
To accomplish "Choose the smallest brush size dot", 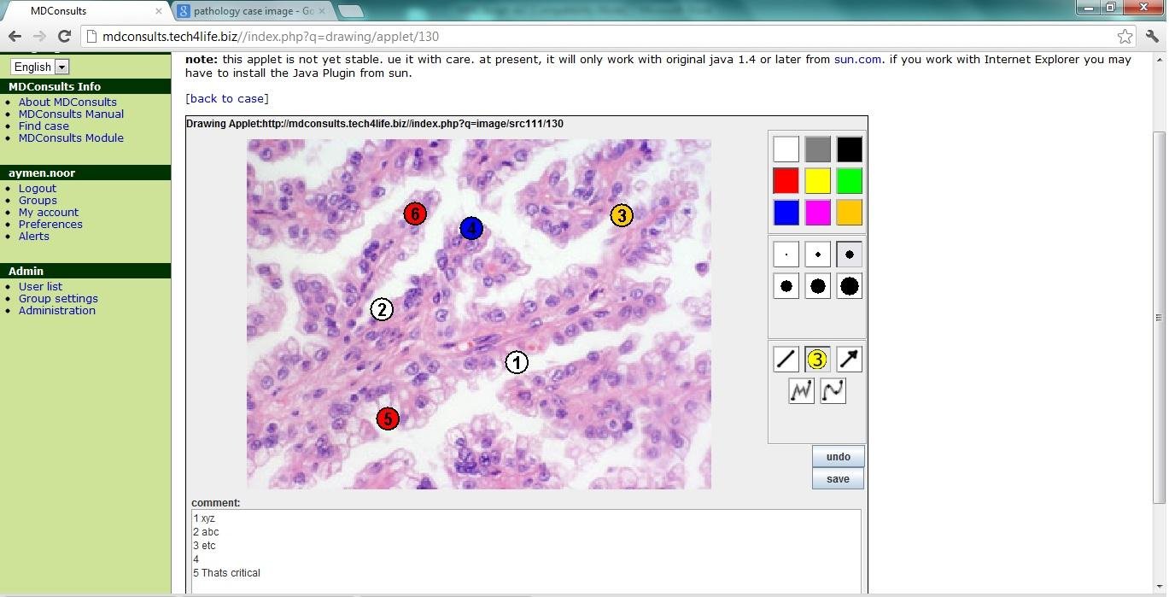I will tap(786, 255).
